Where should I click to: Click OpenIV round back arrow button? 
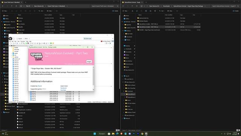11,39
